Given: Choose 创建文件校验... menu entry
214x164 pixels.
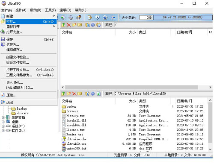Looking at the screenshot, I should 29,57.
